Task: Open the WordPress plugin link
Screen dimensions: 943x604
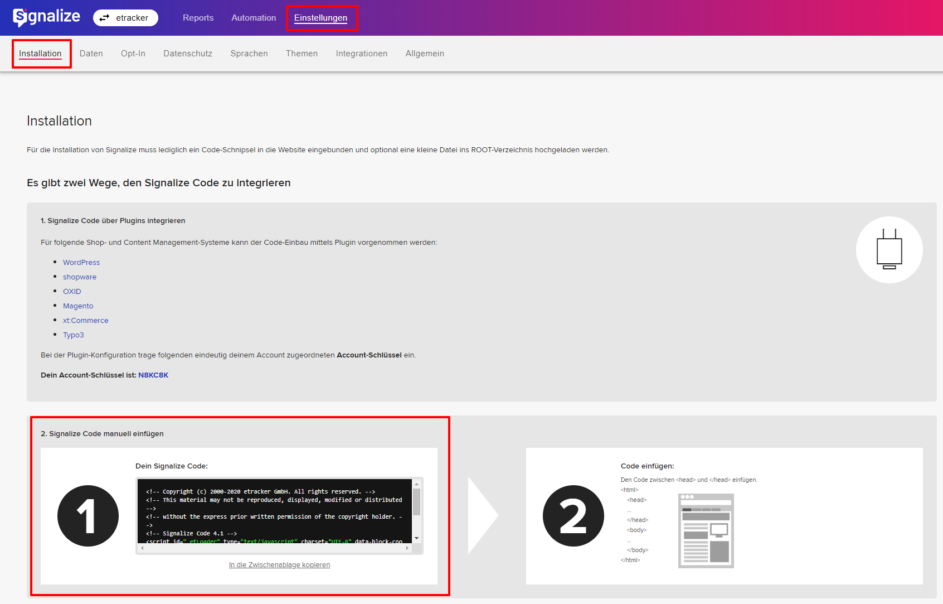Action: click(x=81, y=262)
